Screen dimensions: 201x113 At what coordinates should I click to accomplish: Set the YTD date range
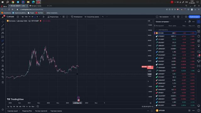tap(24, 107)
